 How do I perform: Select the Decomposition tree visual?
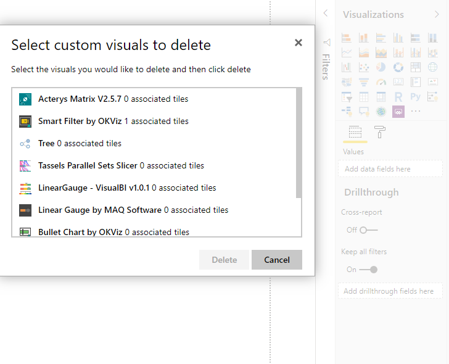point(347,112)
